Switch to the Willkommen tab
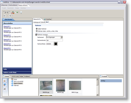This screenshot has height=103, width=131. point(4,5)
